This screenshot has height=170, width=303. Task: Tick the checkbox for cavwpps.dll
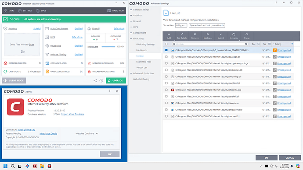[x=166, y=57]
